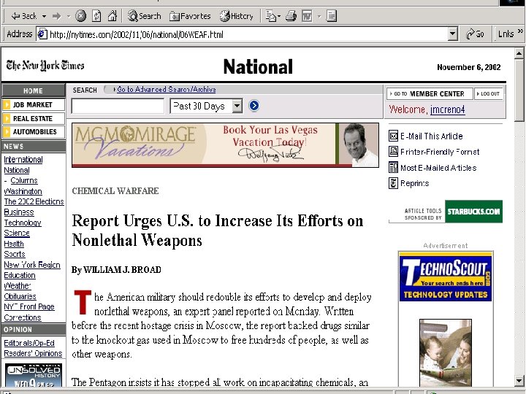Screen dimensions: 526x394
Task: Open the Past 30 Days dropdown
Action: pos(206,107)
